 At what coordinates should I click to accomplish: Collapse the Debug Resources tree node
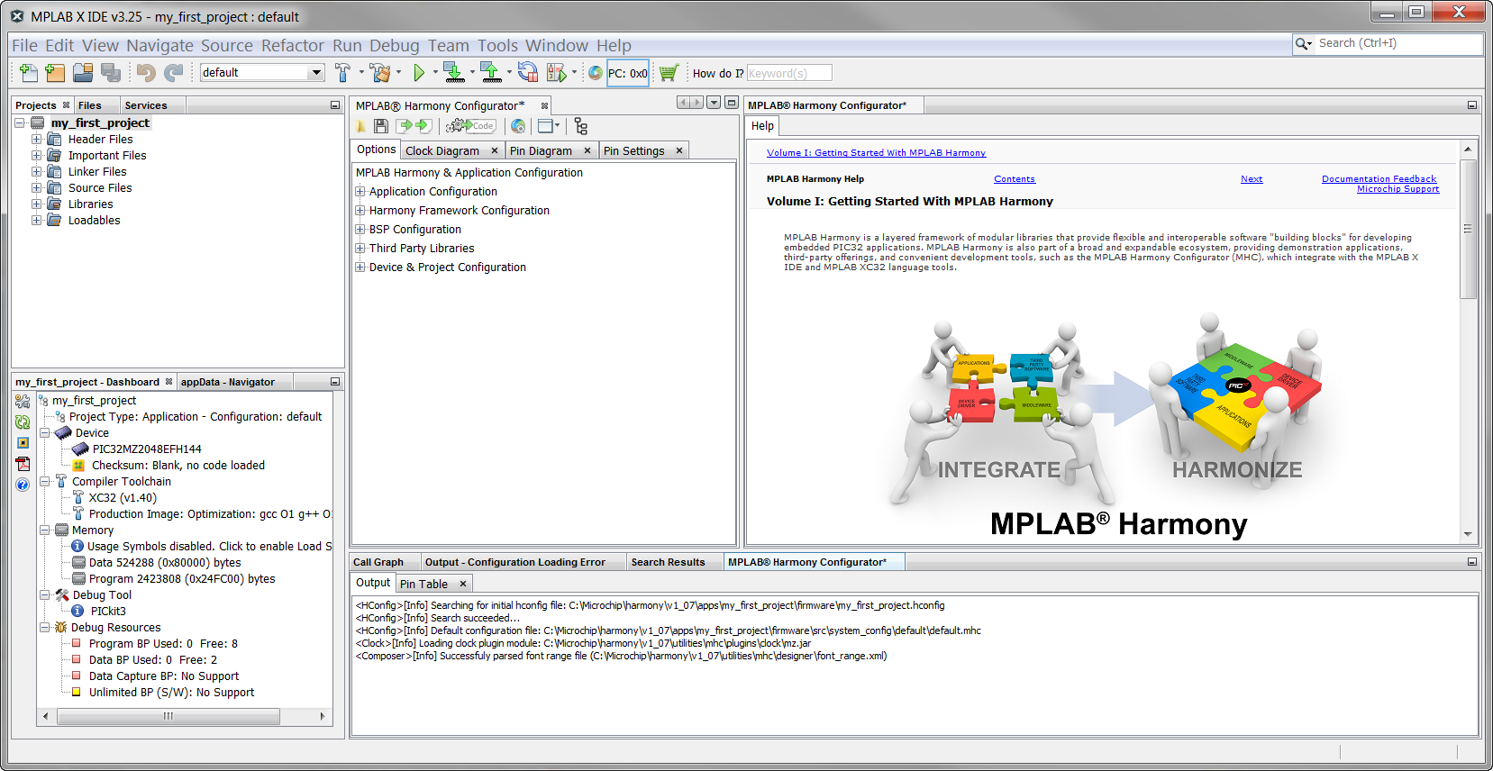click(44, 628)
